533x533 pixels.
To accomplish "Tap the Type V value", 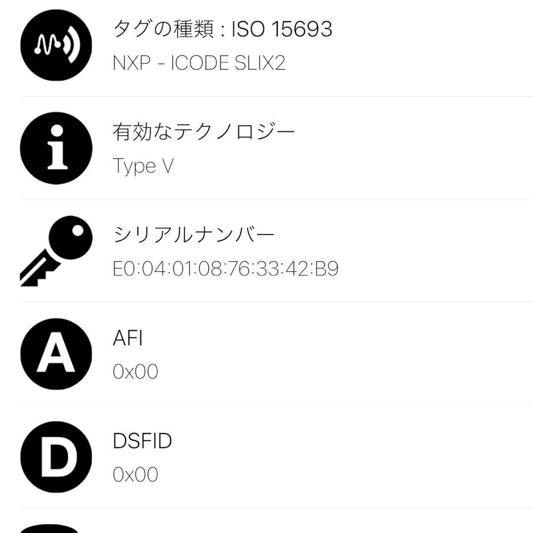I will click(143, 166).
